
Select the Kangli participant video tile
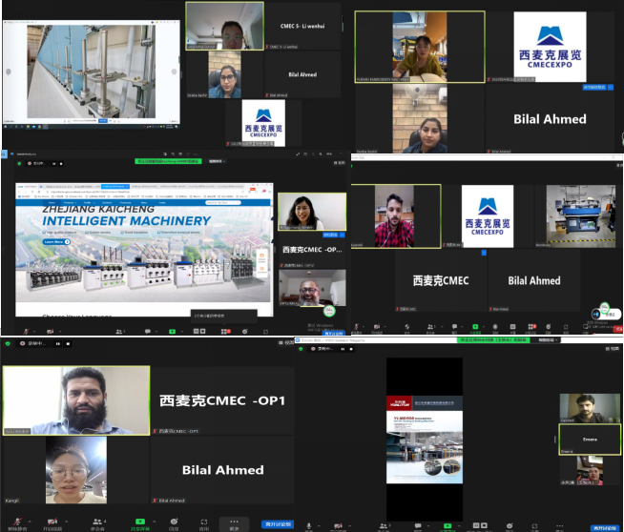tap(76, 470)
